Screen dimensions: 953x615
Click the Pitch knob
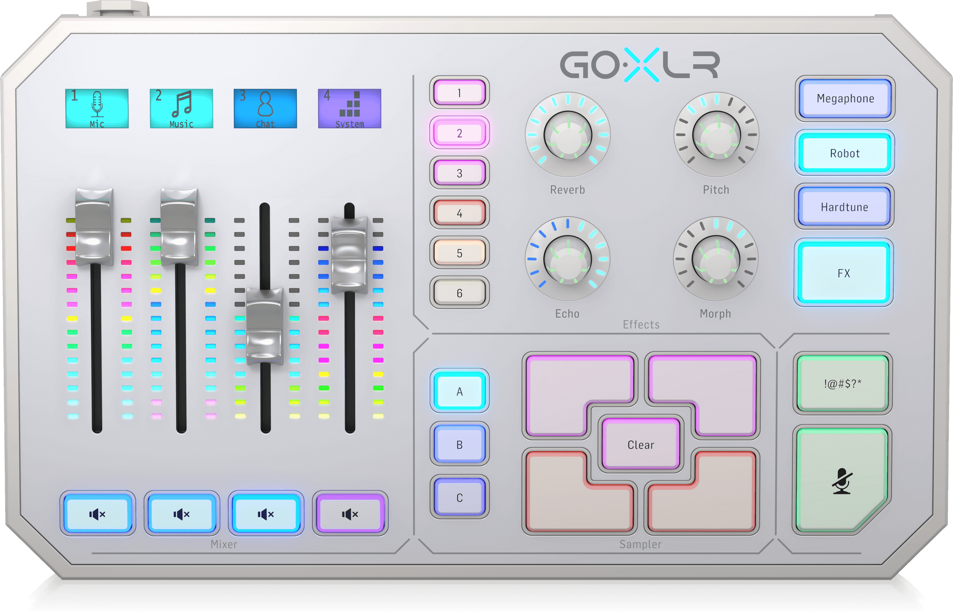[716, 135]
